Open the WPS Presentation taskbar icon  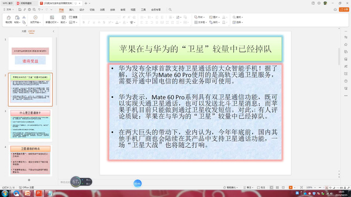click(x=38, y=193)
